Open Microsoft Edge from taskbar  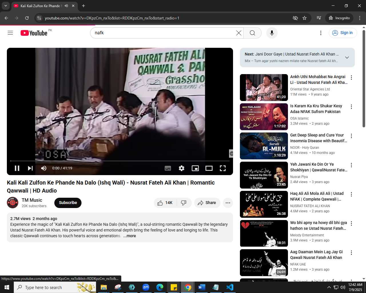click(160, 287)
